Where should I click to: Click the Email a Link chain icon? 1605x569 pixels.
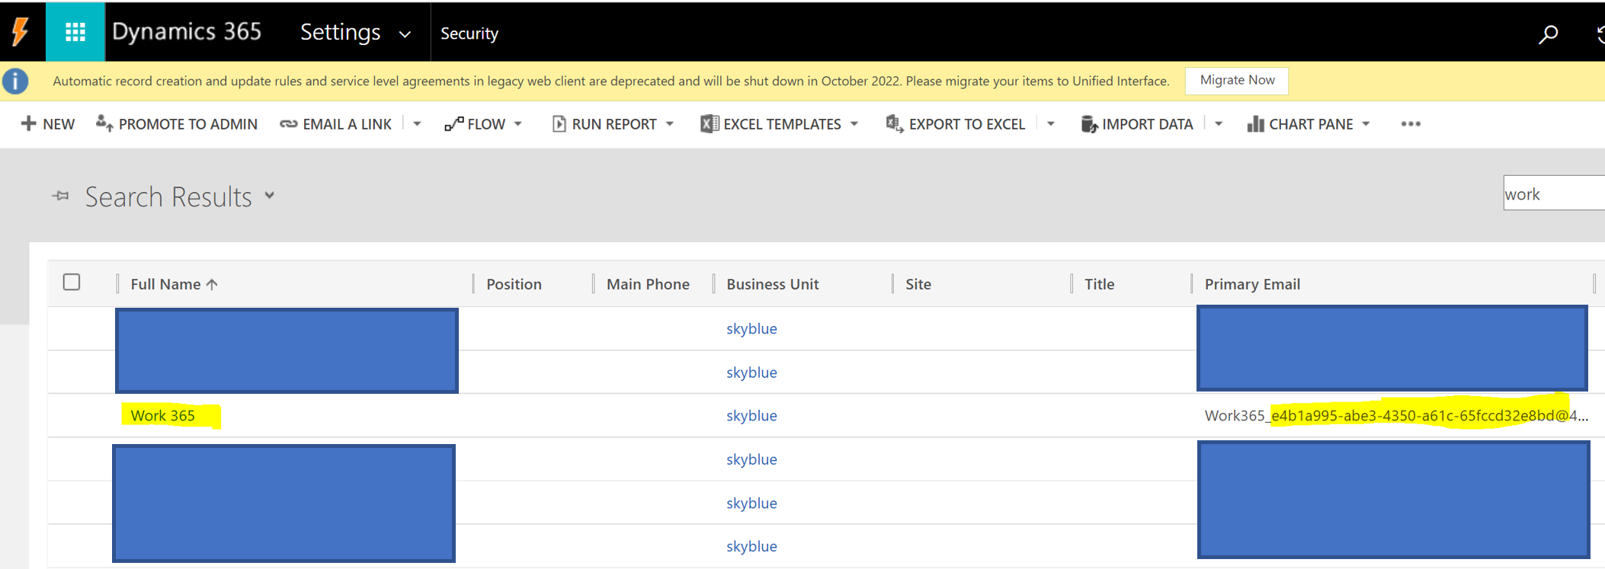[289, 124]
